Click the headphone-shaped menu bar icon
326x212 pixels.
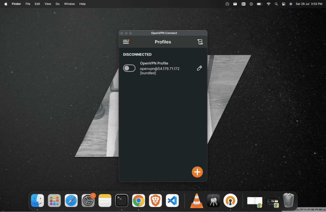click(227, 4)
